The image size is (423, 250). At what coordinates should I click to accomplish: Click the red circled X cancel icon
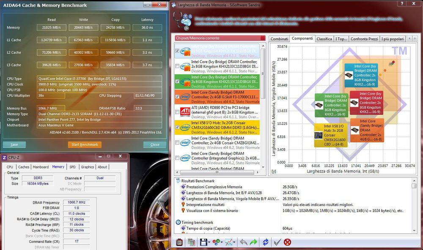pyautogui.click(x=287, y=242)
